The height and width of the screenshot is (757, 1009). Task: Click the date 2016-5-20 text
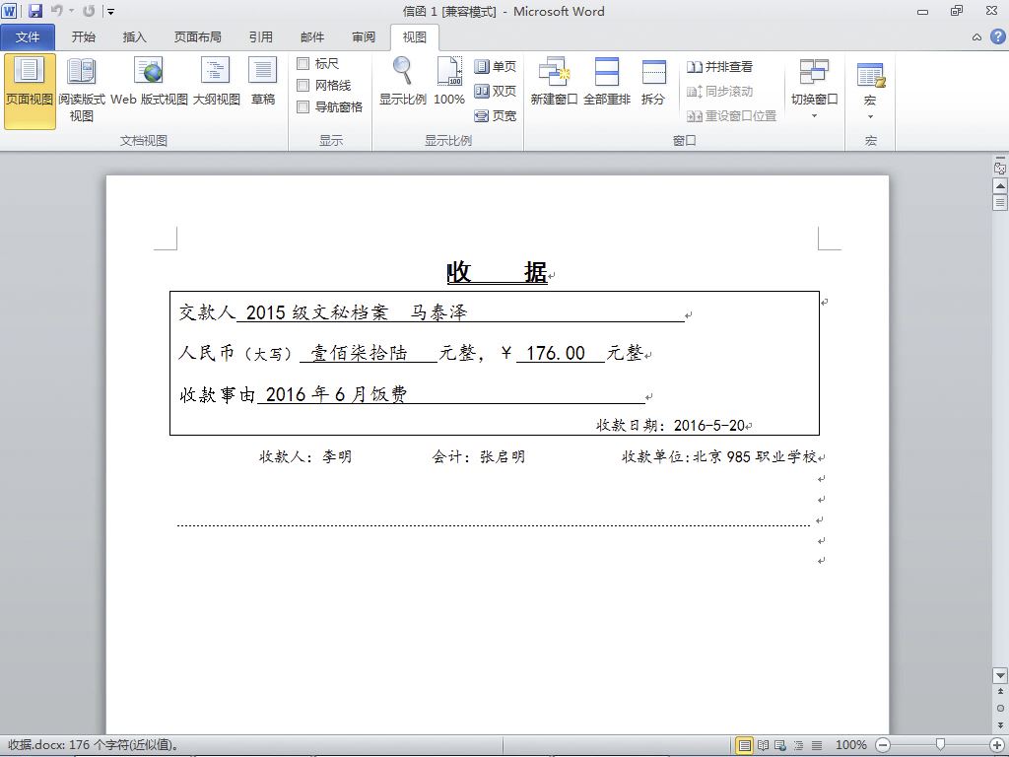pos(708,426)
